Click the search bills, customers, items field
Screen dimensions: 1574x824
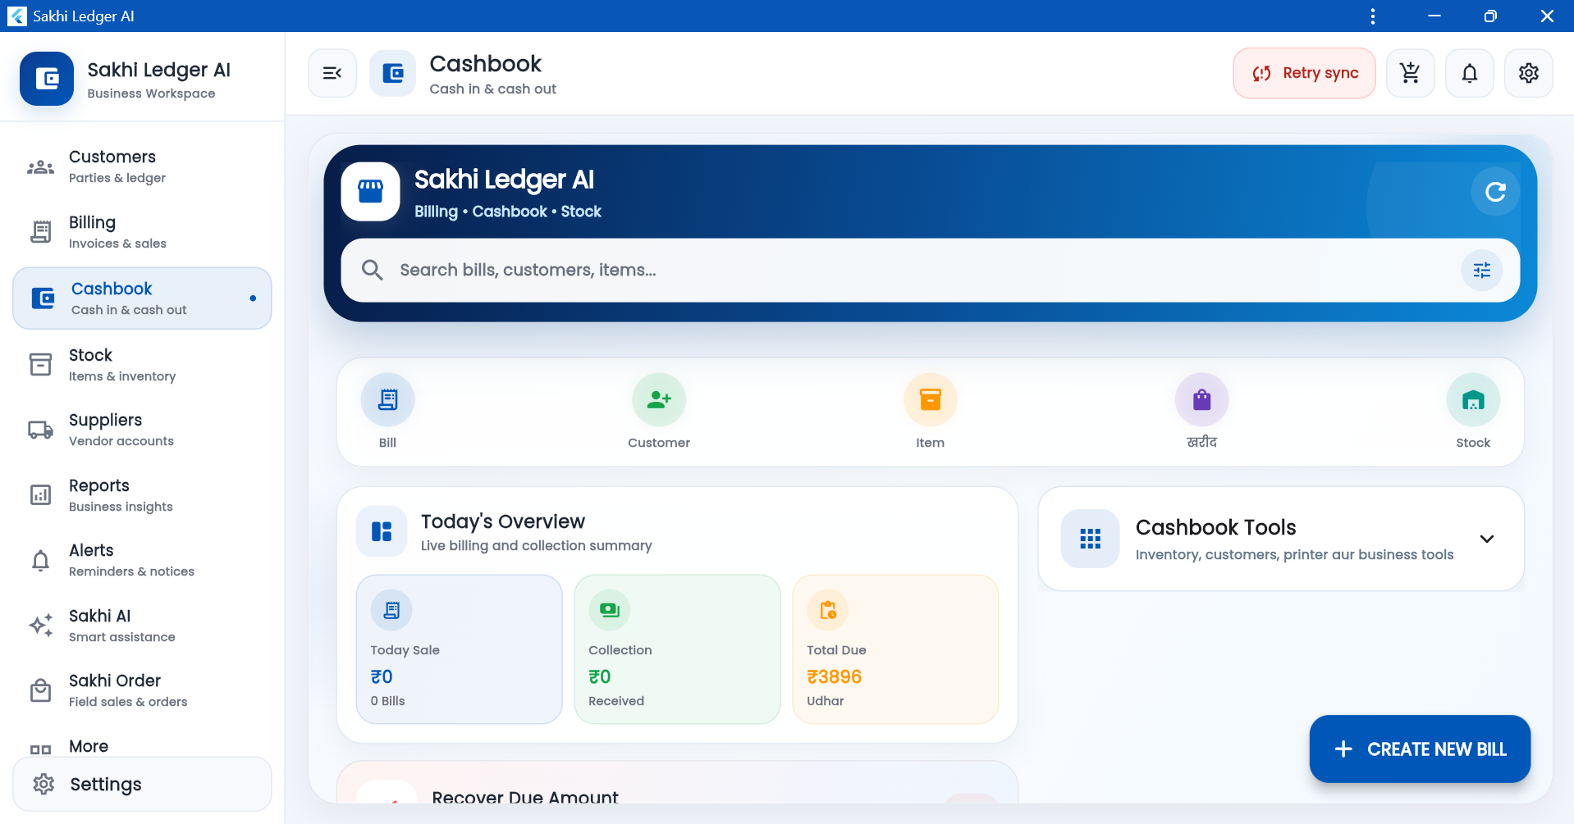click(x=930, y=271)
